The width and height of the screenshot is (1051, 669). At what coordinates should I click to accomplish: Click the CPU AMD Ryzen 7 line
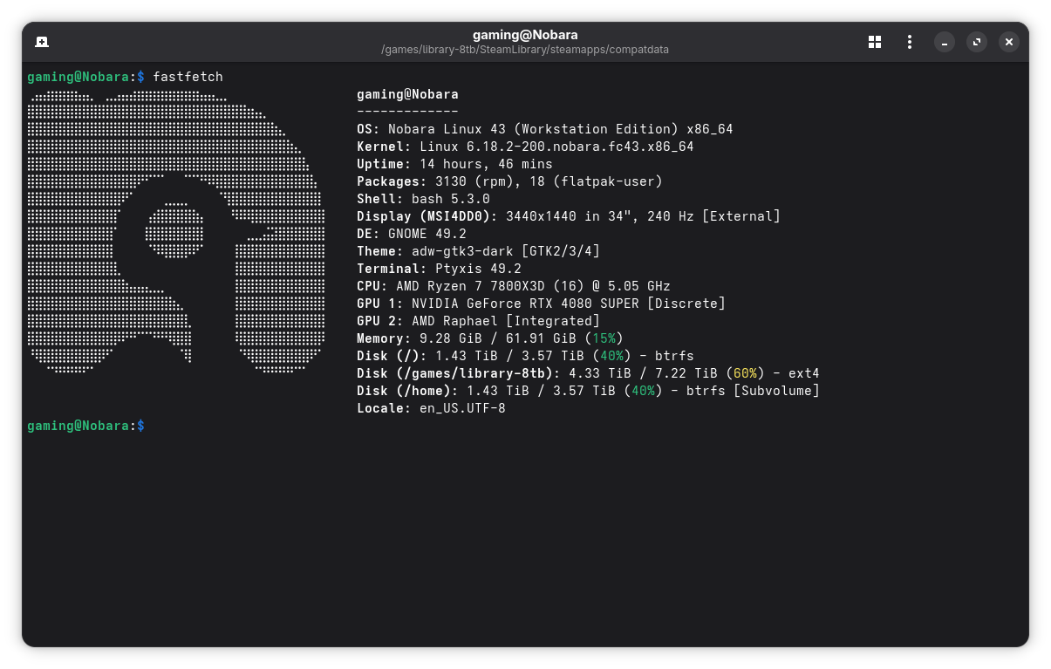[x=514, y=286]
